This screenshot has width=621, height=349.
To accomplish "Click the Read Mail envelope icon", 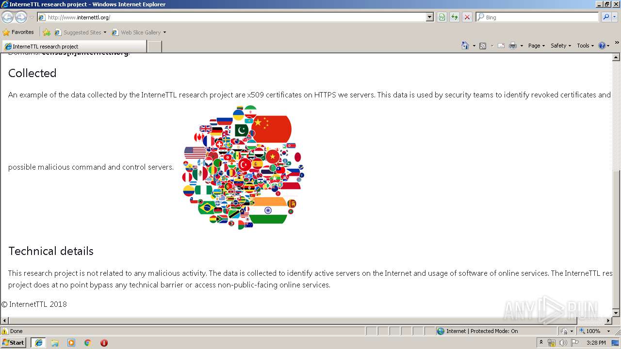I will coord(501,46).
